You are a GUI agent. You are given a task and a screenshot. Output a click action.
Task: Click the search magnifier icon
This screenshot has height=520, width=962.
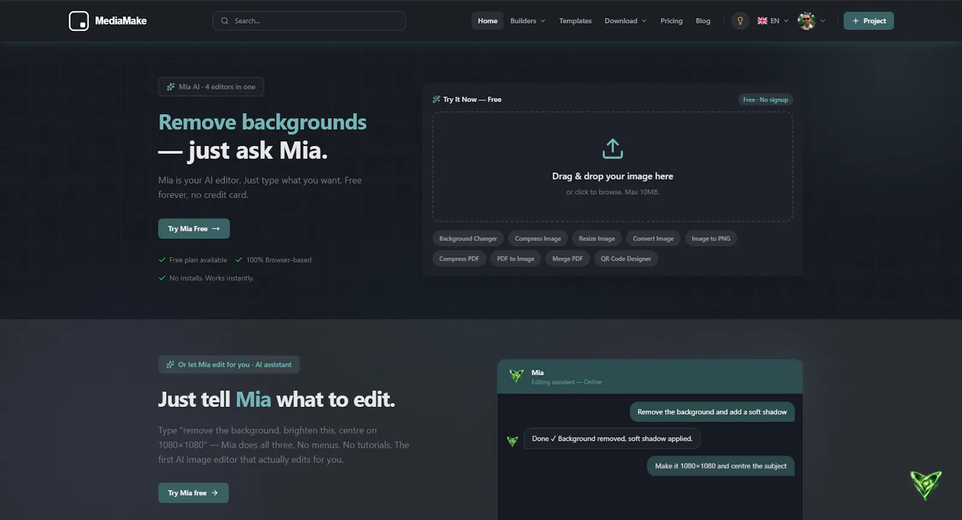(x=225, y=21)
